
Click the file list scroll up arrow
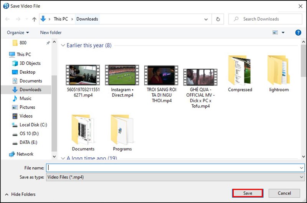coord(304,42)
